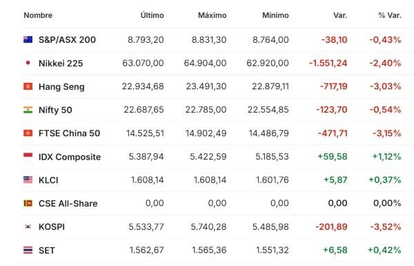Sort by the Último column header
The height and width of the screenshot is (266, 414).
coord(152,15)
